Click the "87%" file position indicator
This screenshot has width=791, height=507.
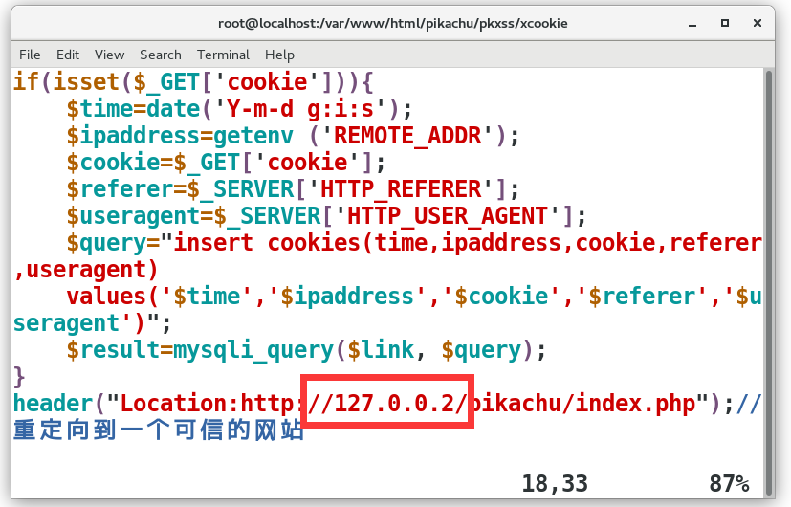729,483
